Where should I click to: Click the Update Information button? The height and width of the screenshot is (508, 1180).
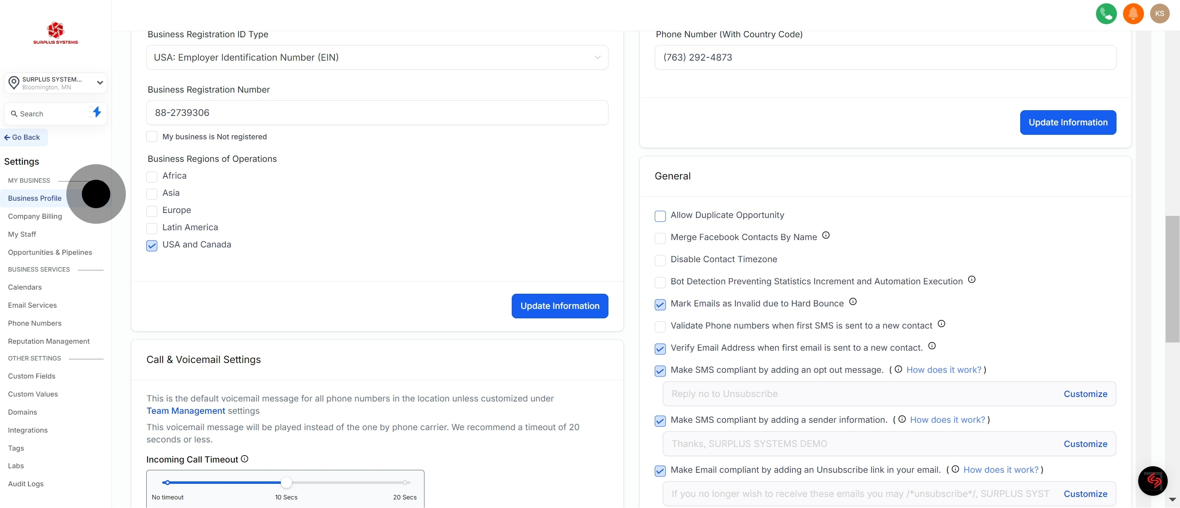559,306
